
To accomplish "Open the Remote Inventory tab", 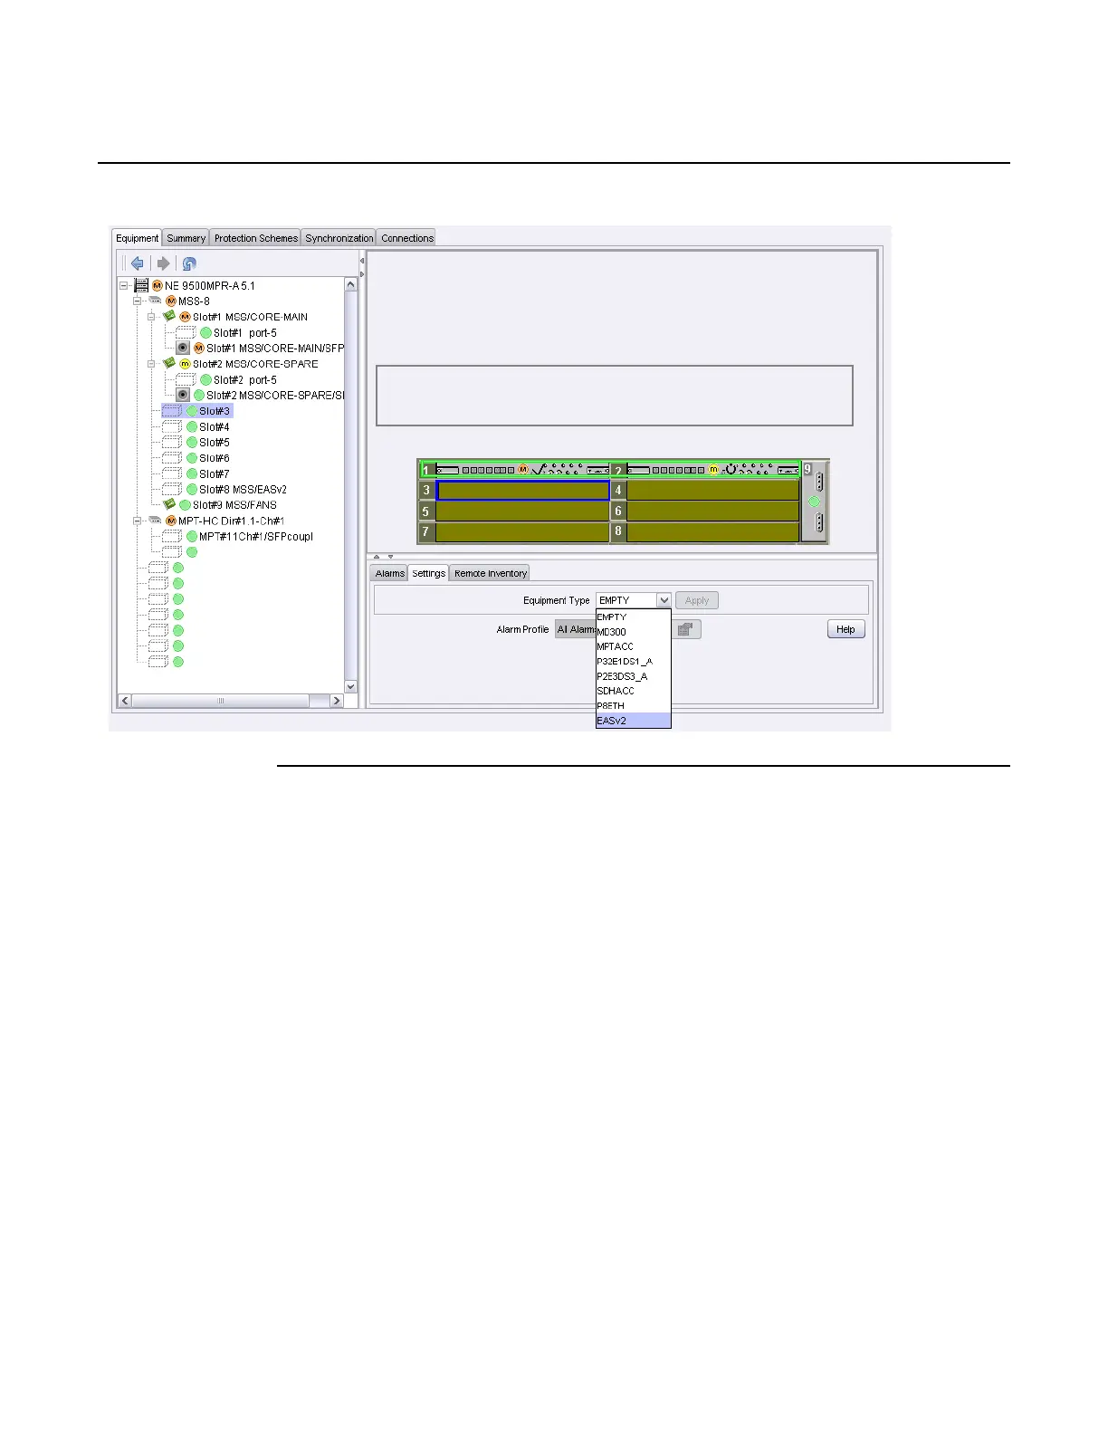I will click(490, 573).
